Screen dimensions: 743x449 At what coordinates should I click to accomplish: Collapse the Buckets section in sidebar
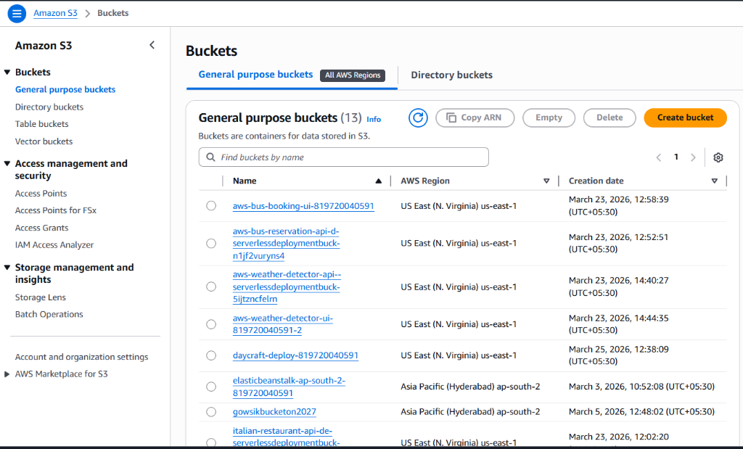pos(7,72)
